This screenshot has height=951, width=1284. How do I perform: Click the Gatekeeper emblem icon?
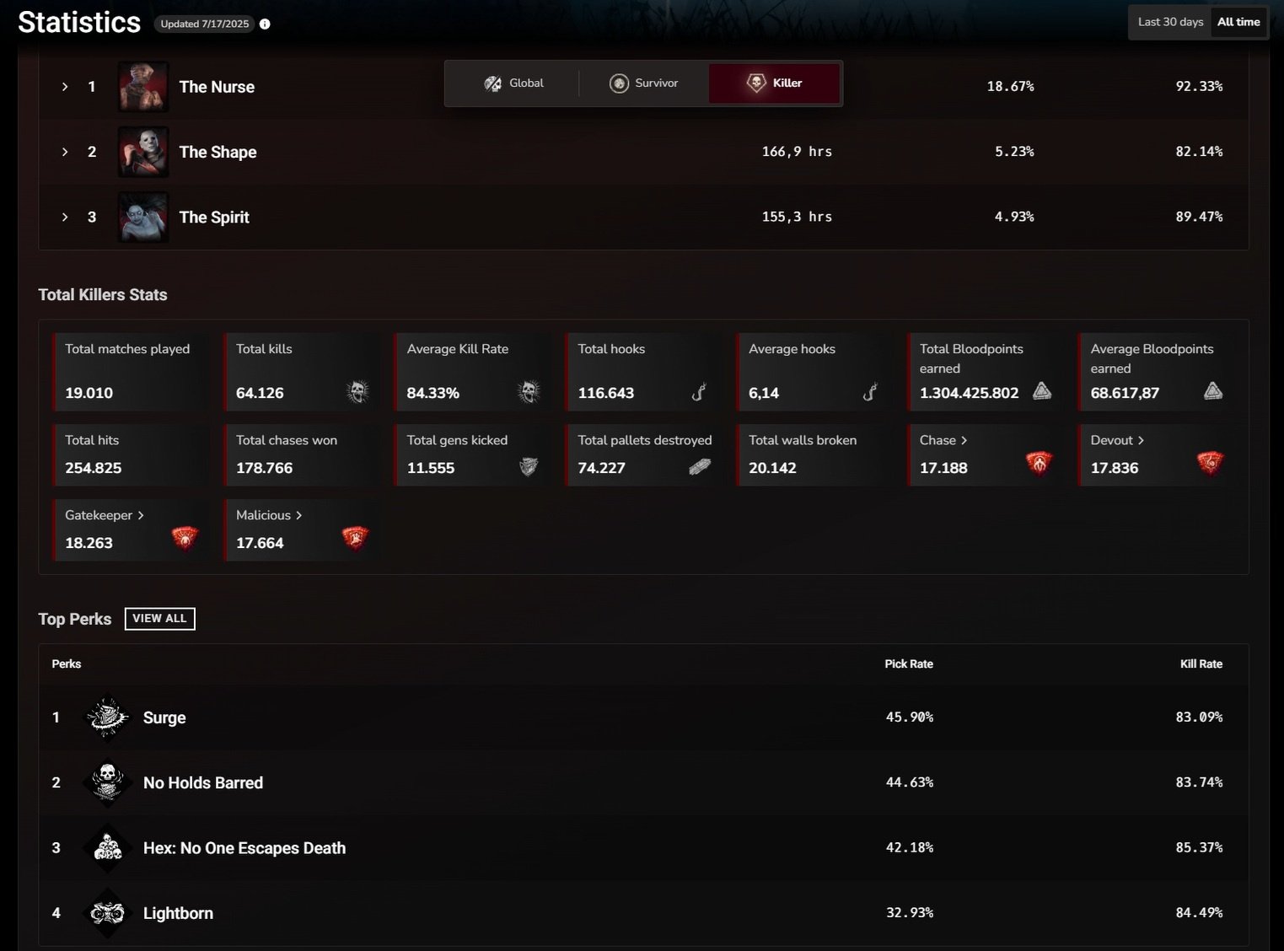point(185,538)
